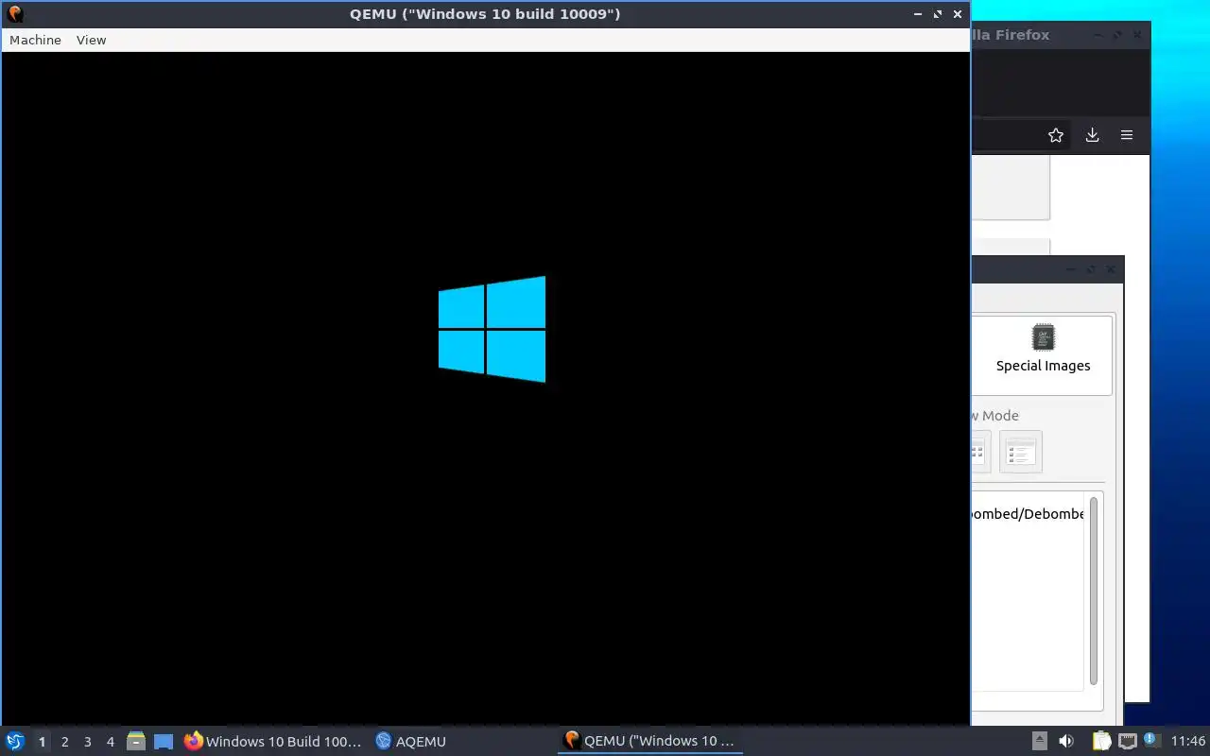1210x756 pixels.
Task: Click the removable media eject tray icon
Action: [1040, 741]
